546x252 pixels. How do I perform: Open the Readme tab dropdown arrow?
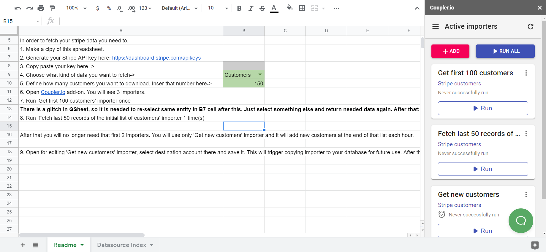tap(82, 245)
